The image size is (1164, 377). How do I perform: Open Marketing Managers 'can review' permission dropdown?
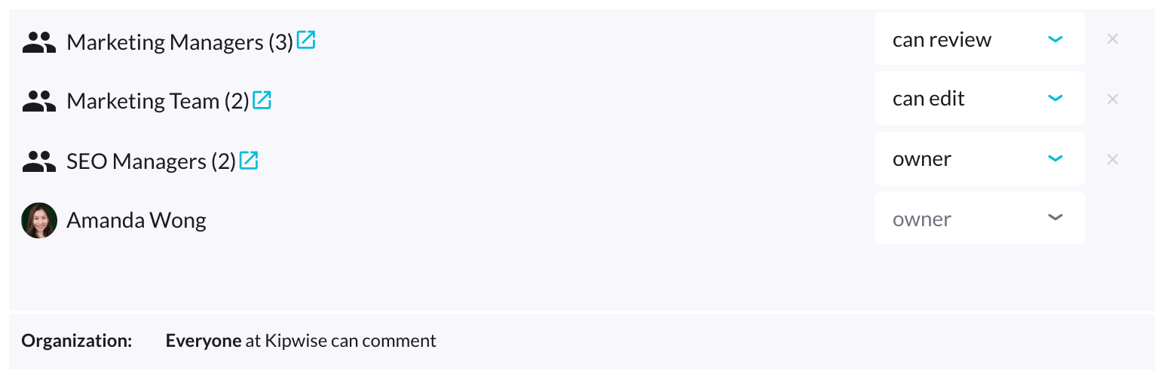[x=979, y=39]
